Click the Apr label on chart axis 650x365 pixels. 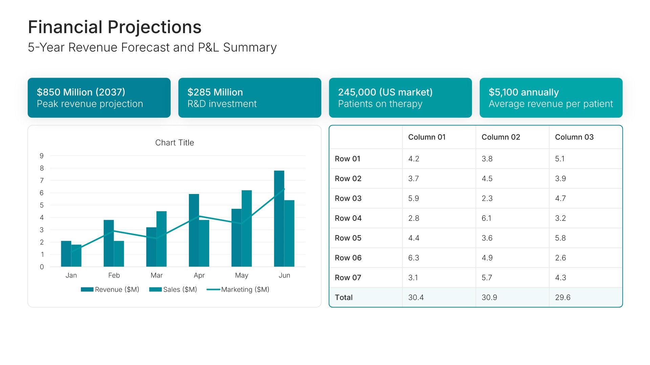(x=199, y=275)
